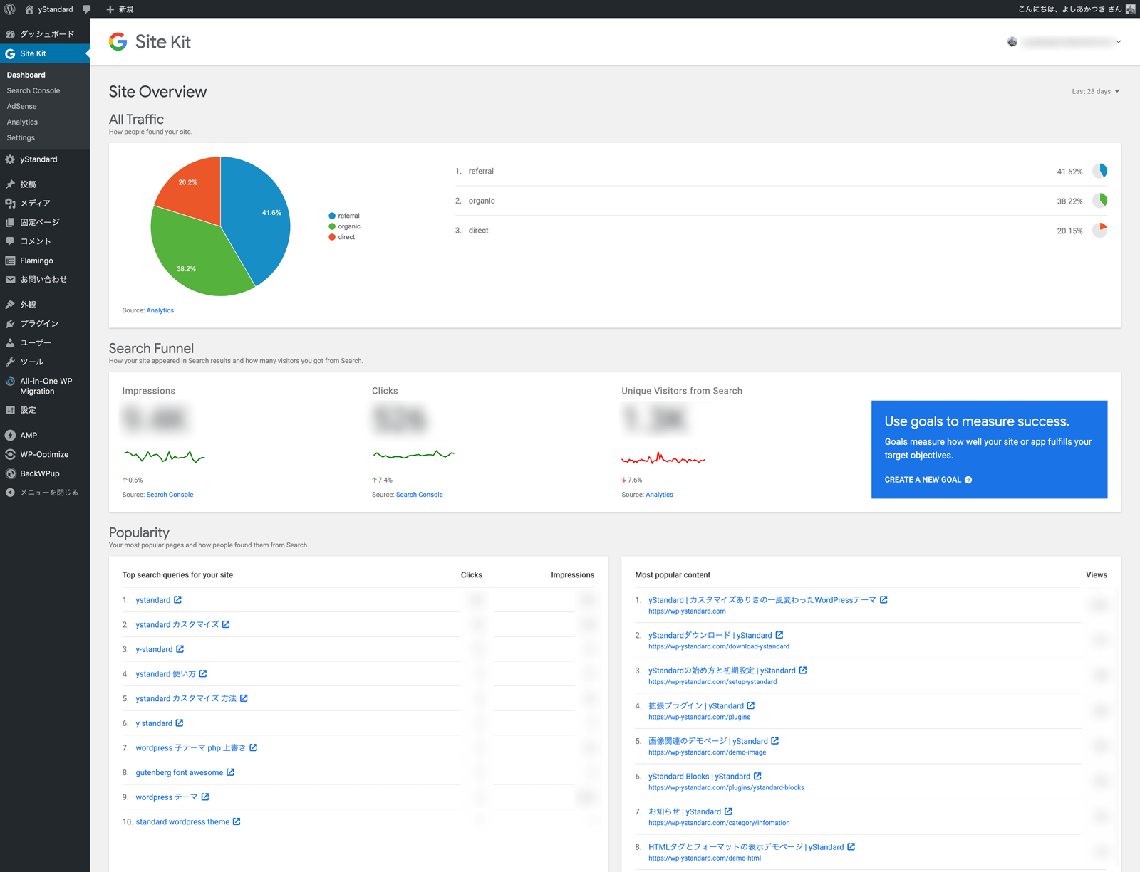Open external link icon for 'ystandard' query

coord(178,600)
